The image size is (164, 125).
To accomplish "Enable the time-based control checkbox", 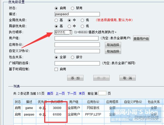I will 56,69.
